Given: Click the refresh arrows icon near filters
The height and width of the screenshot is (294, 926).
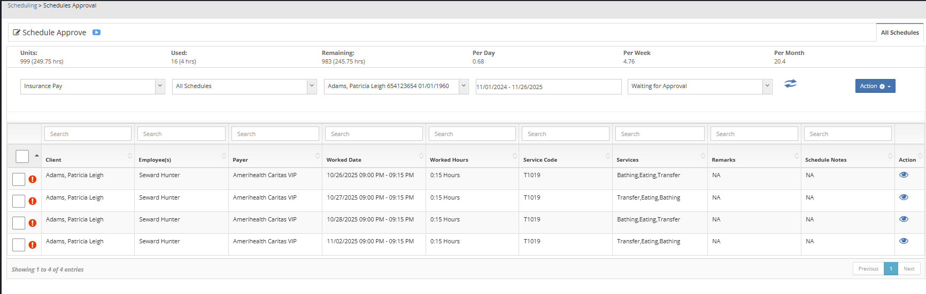Looking at the screenshot, I should [x=790, y=84].
